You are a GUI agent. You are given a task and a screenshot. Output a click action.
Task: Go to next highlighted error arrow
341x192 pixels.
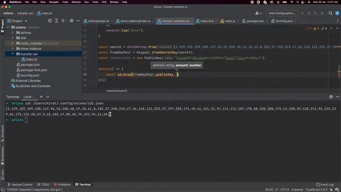point(337,28)
